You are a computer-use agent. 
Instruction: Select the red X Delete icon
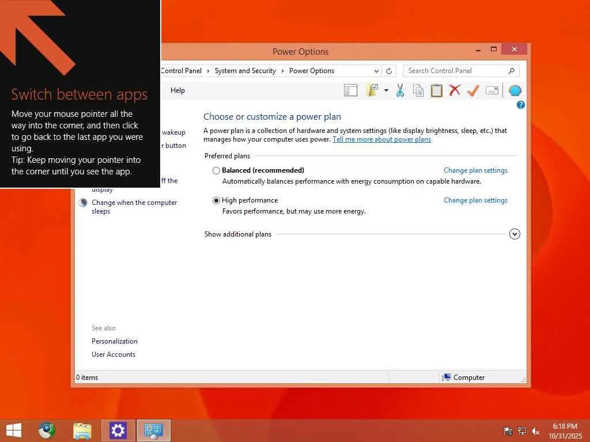[455, 90]
